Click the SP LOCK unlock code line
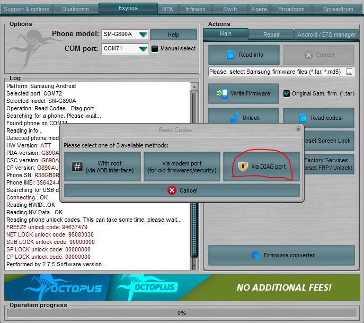Image resolution: width=364 pixels, height=323 pixels. point(48,249)
